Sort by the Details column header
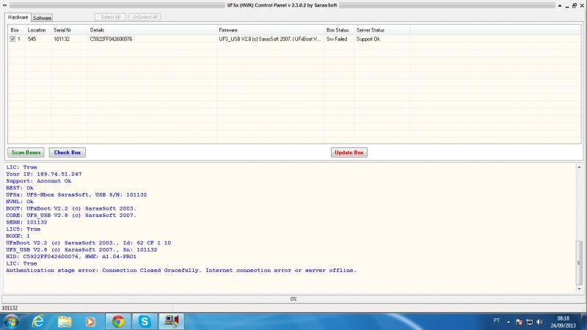This screenshot has width=587, height=330. point(152,30)
